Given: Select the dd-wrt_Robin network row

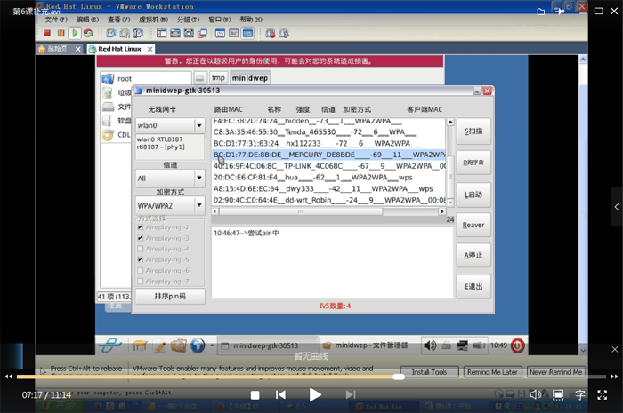Looking at the screenshot, I should point(328,200).
